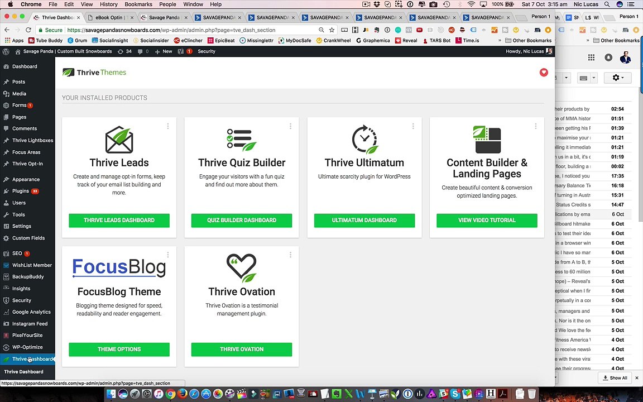643x402 pixels.
Task: Switch to the eBook Optin browser tab
Action: (109, 18)
